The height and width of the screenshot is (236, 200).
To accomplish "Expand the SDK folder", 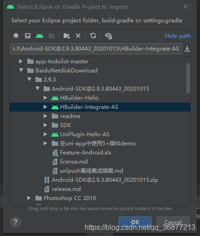I will (x=45, y=125).
